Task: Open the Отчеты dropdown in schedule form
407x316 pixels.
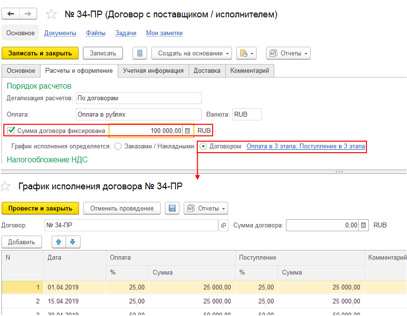Action: click(206, 208)
